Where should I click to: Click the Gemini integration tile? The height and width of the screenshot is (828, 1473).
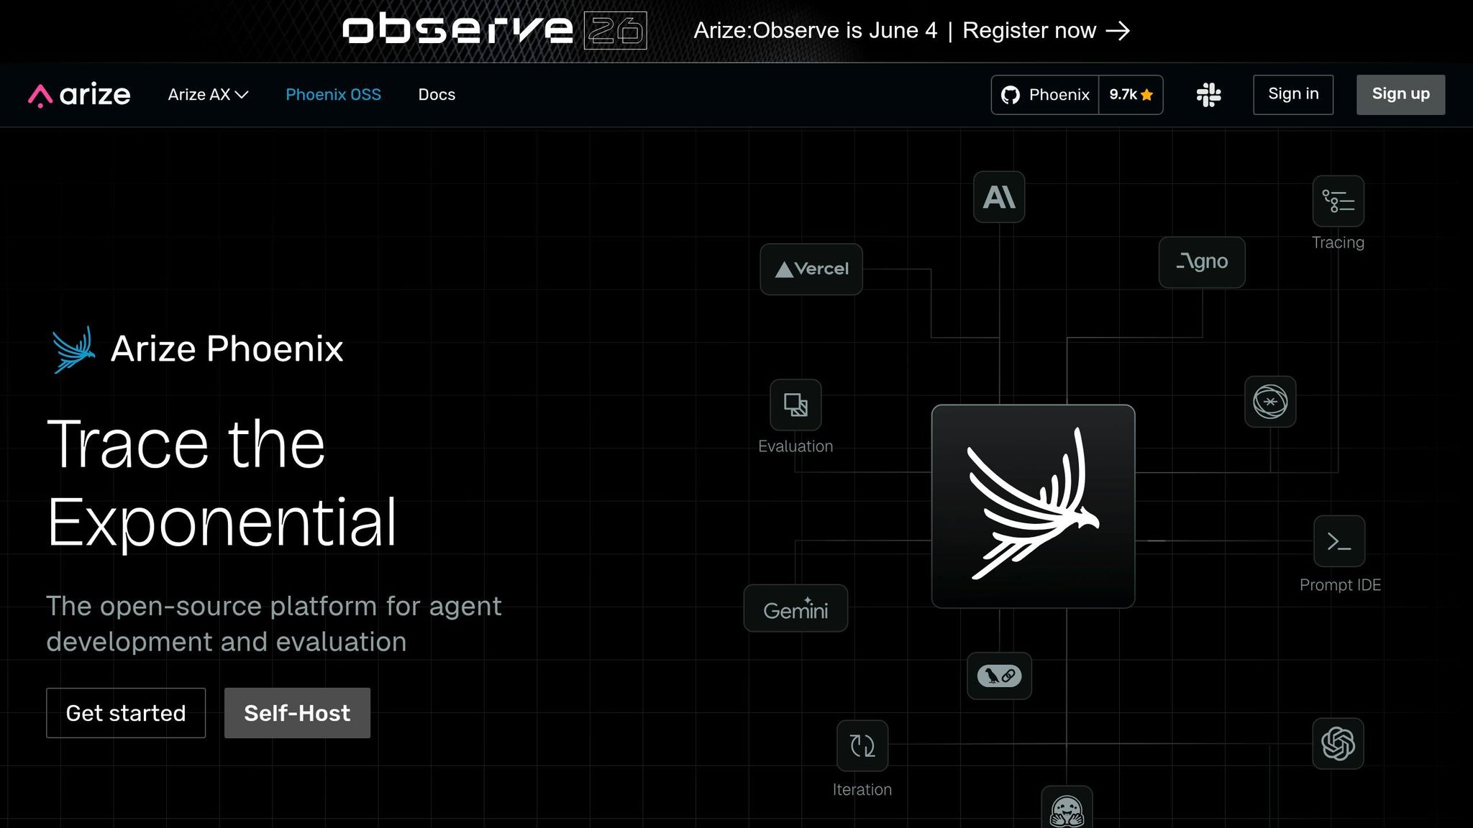(x=795, y=609)
